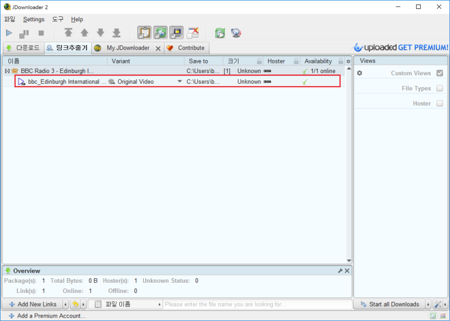Focus the file name search field
450x321 pixels.
point(258,304)
